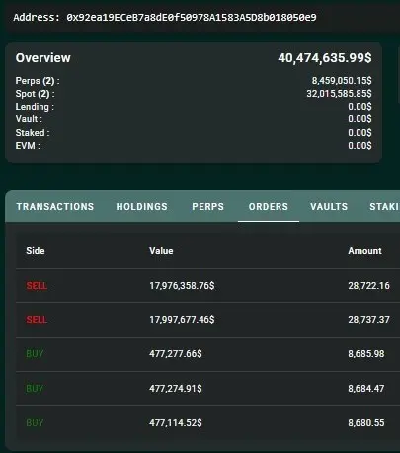The height and width of the screenshot is (453, 400).
Task: Sort orders by Side column header
Action: coord(36,251)
